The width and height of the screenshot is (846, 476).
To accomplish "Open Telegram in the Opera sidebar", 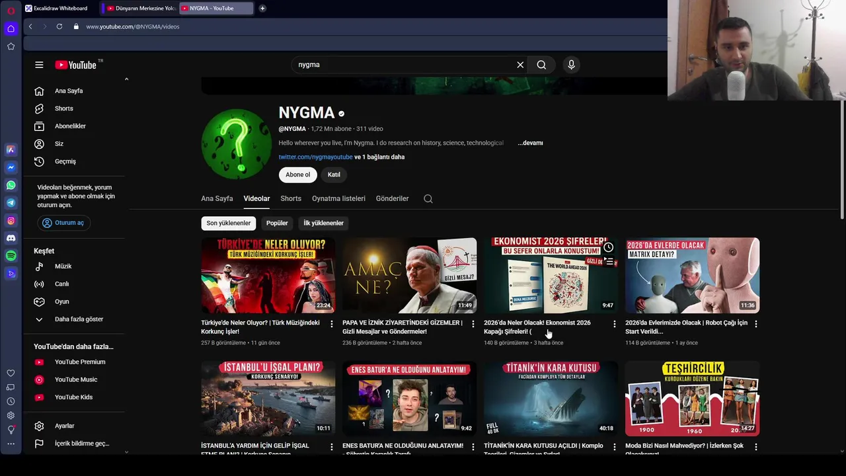I will click(11, 203).
